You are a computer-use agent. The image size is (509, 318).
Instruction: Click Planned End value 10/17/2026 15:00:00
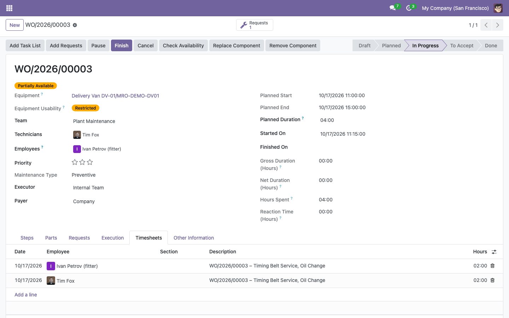click(342, 107)
